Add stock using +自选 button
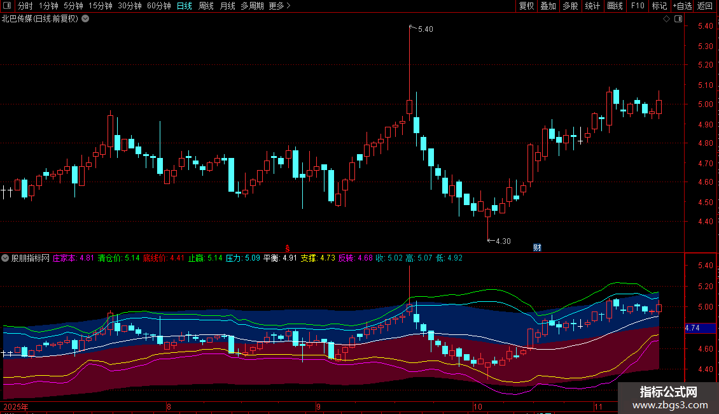The width and height of the screenshot is (719, 414). pos(682,6)
